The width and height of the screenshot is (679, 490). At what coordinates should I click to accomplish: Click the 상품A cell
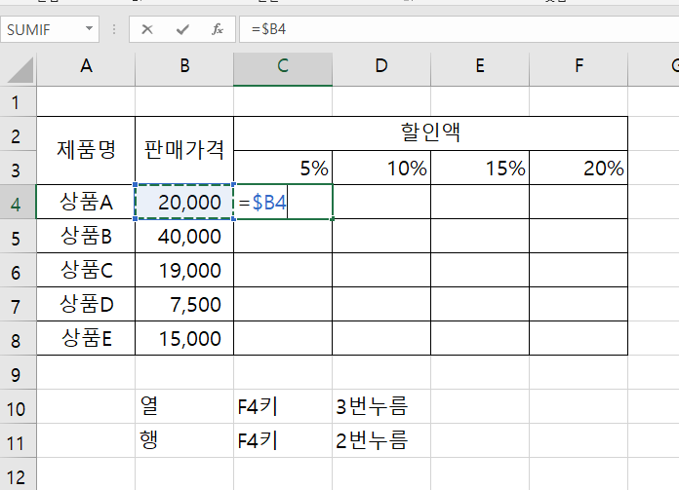point(86,202)
